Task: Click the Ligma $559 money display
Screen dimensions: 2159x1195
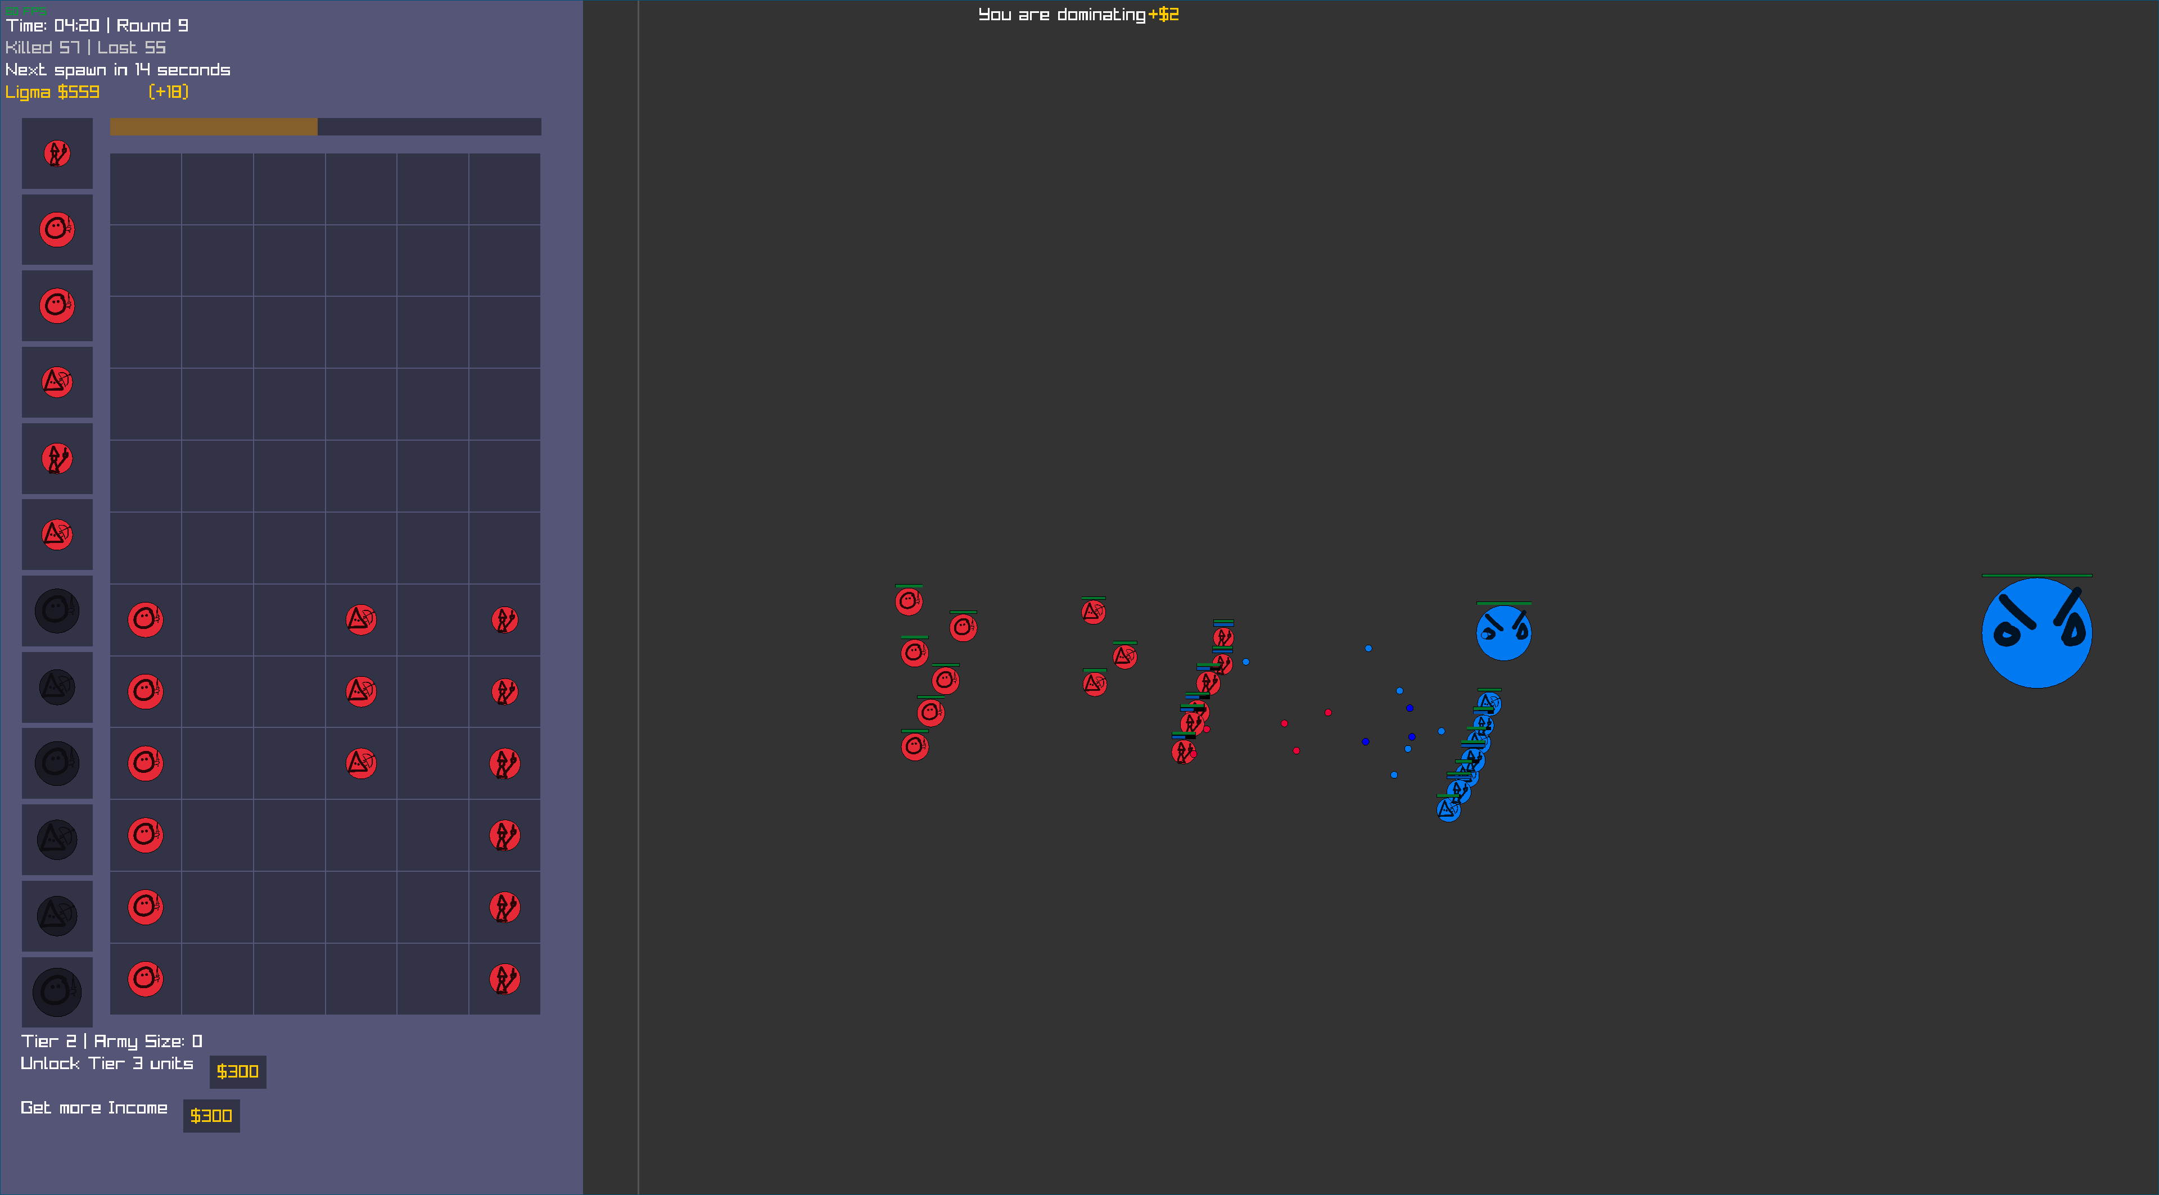Action: [52, 92]
